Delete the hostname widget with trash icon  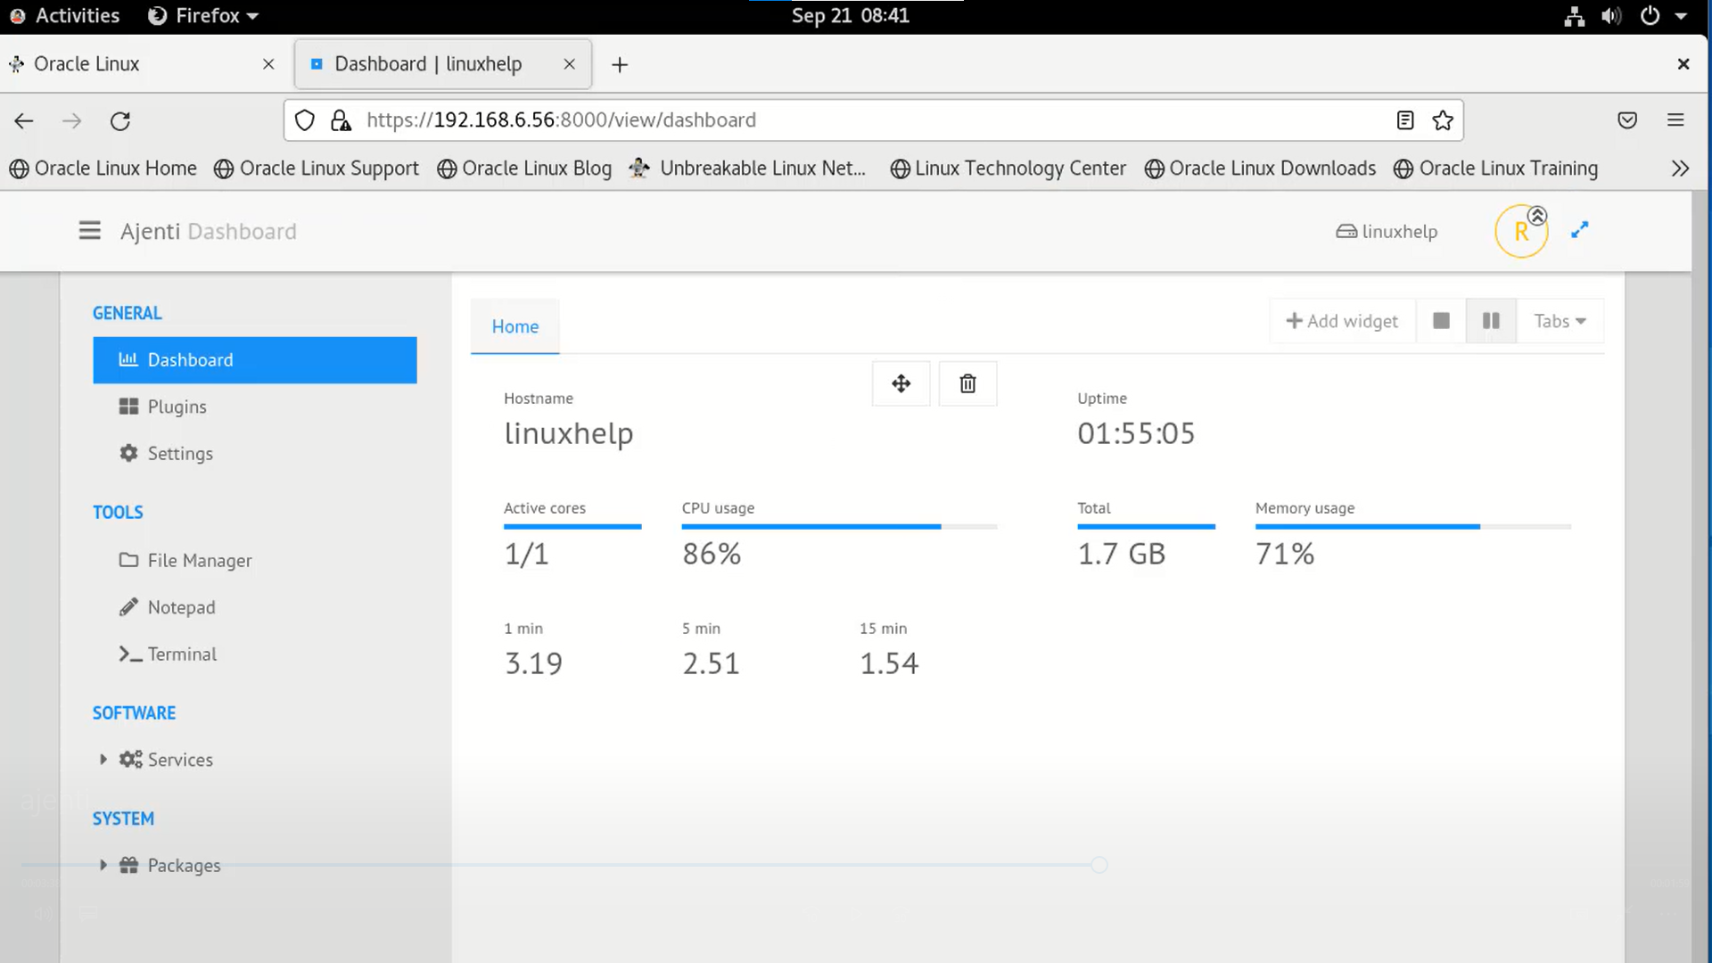967,383
